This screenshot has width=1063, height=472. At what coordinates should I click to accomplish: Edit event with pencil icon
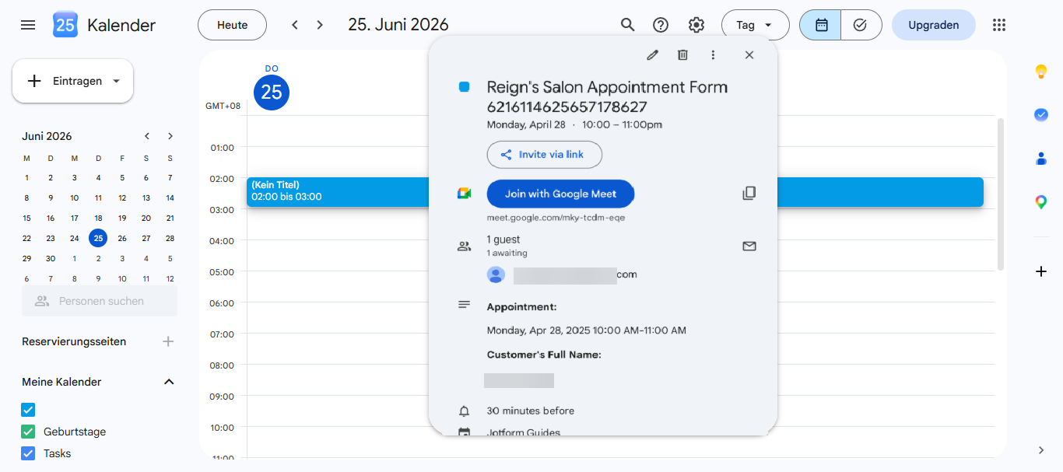(652, 54)
